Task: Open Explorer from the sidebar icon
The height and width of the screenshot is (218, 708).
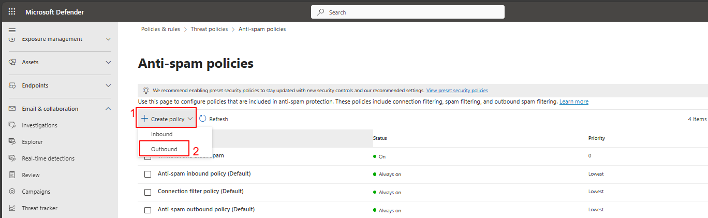Action: click(x=12, y=142)
